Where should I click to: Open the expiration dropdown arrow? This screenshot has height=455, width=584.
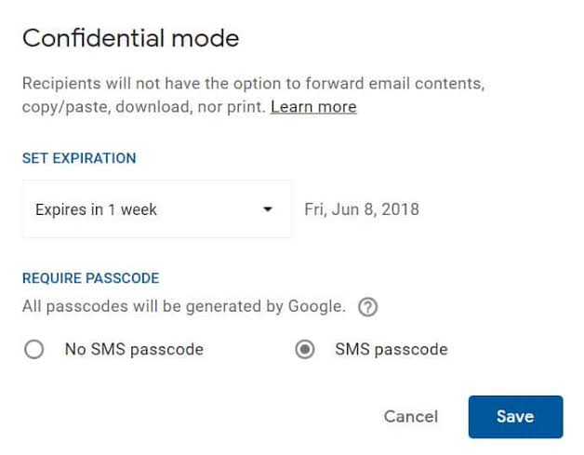(x=268, y=209)
